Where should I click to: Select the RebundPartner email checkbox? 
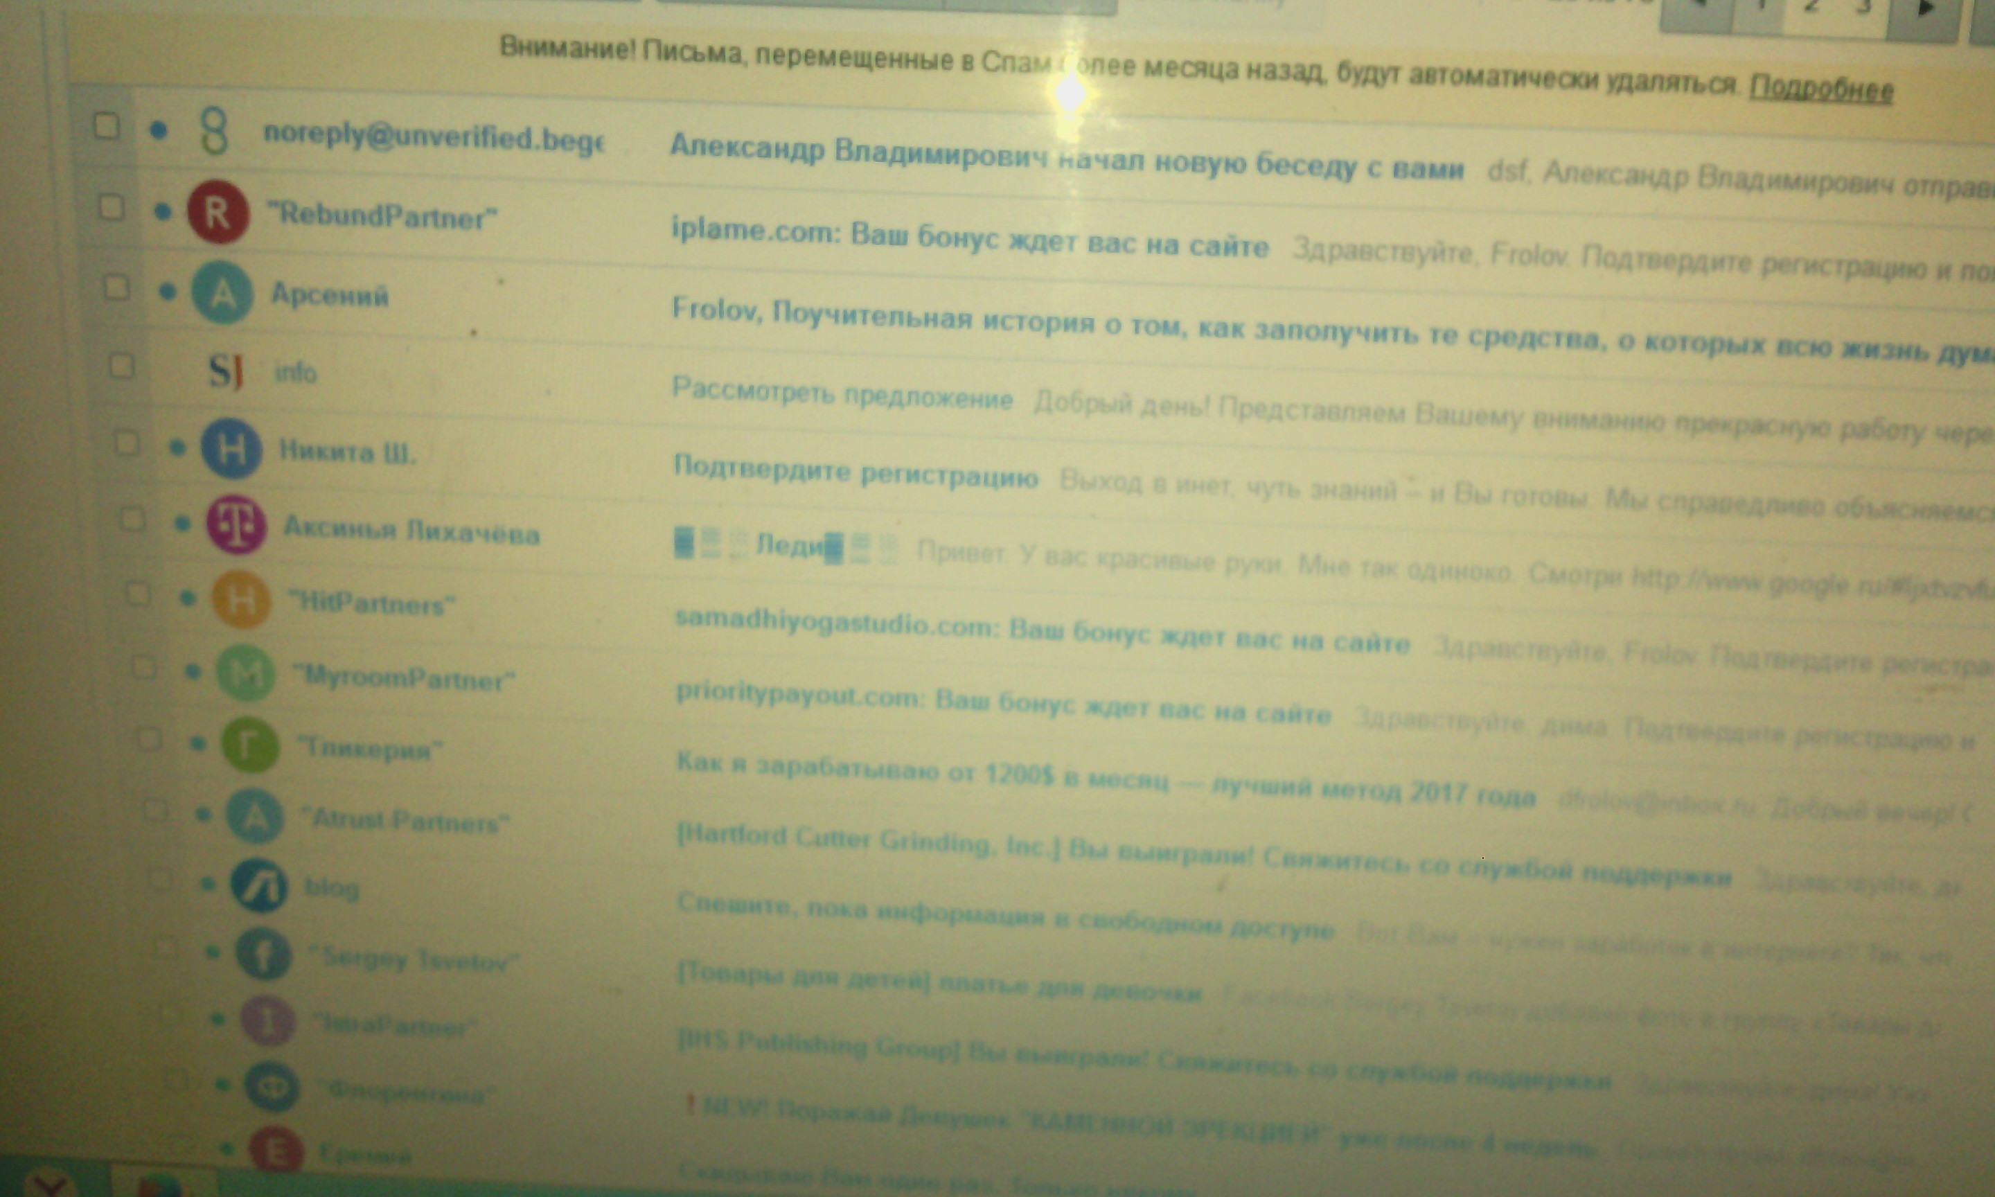coord(112,207)
